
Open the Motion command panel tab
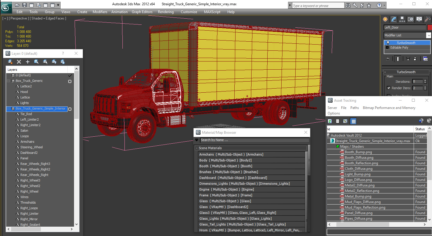tap(411, 19)
